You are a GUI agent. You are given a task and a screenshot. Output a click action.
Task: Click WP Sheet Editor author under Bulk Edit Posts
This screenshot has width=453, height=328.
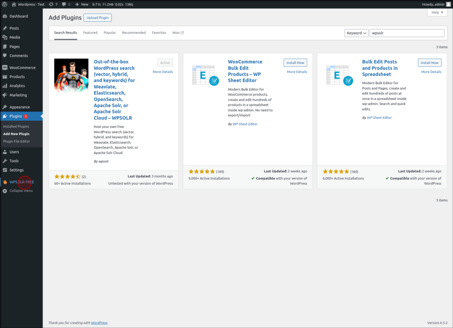[x=379, y=118]
